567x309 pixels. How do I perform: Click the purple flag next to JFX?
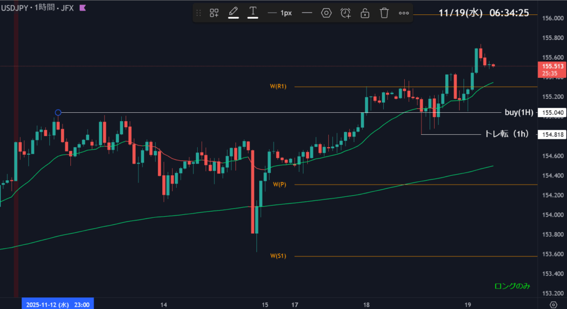click(x=83, y=8)
